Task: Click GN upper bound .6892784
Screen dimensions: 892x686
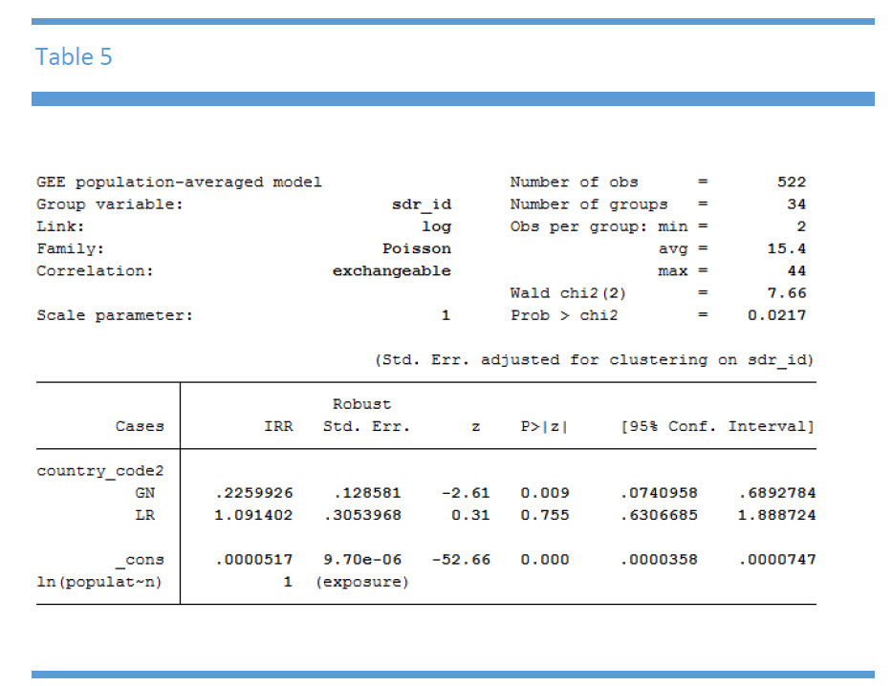Action: point(776,493)
